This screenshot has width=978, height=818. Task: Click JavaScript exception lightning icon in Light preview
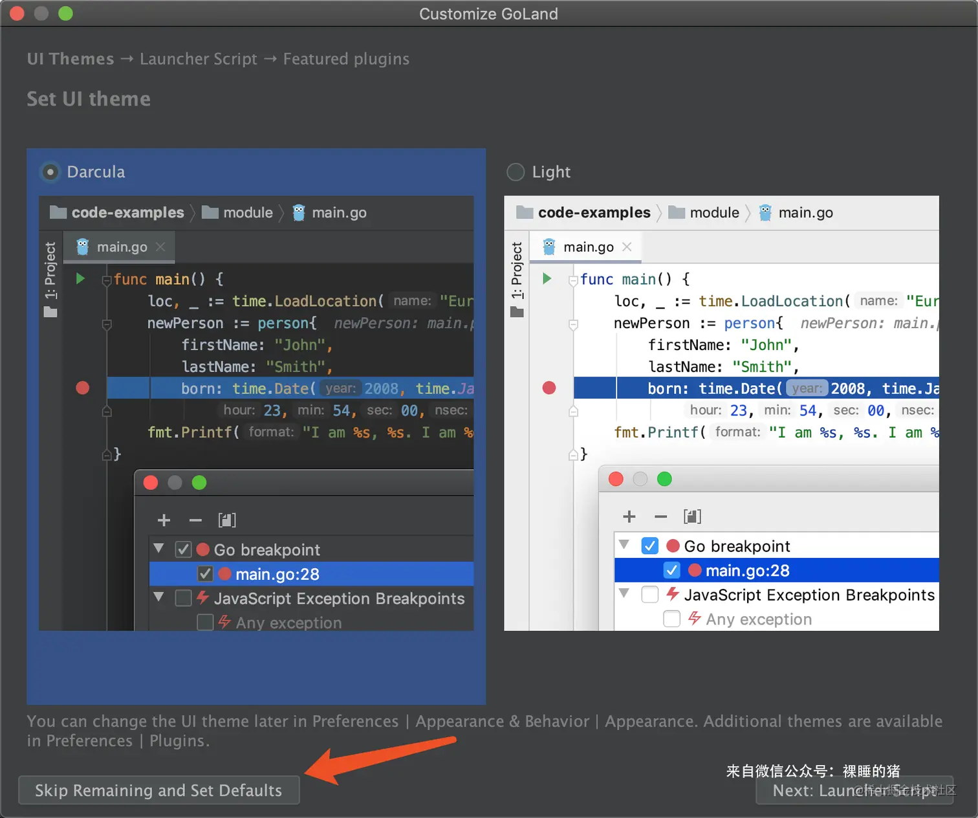673,593
